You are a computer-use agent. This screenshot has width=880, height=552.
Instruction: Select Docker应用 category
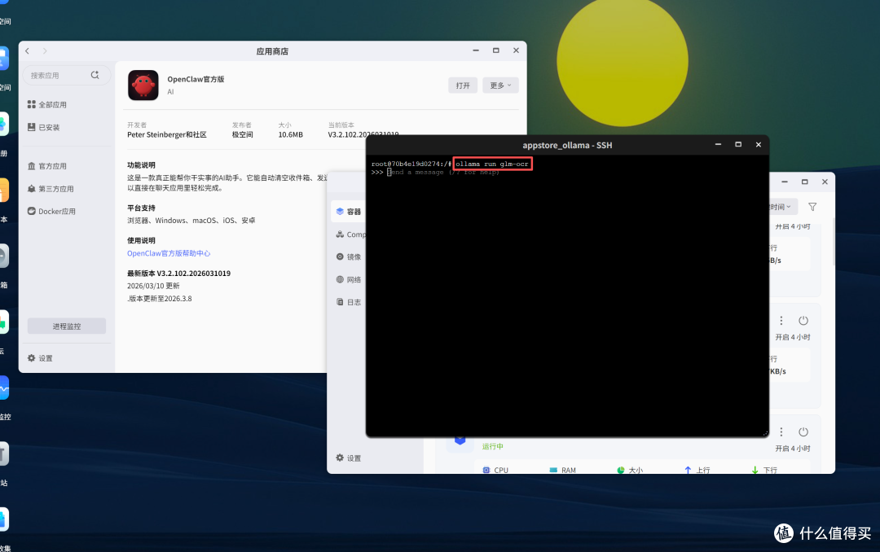(51, 212)
